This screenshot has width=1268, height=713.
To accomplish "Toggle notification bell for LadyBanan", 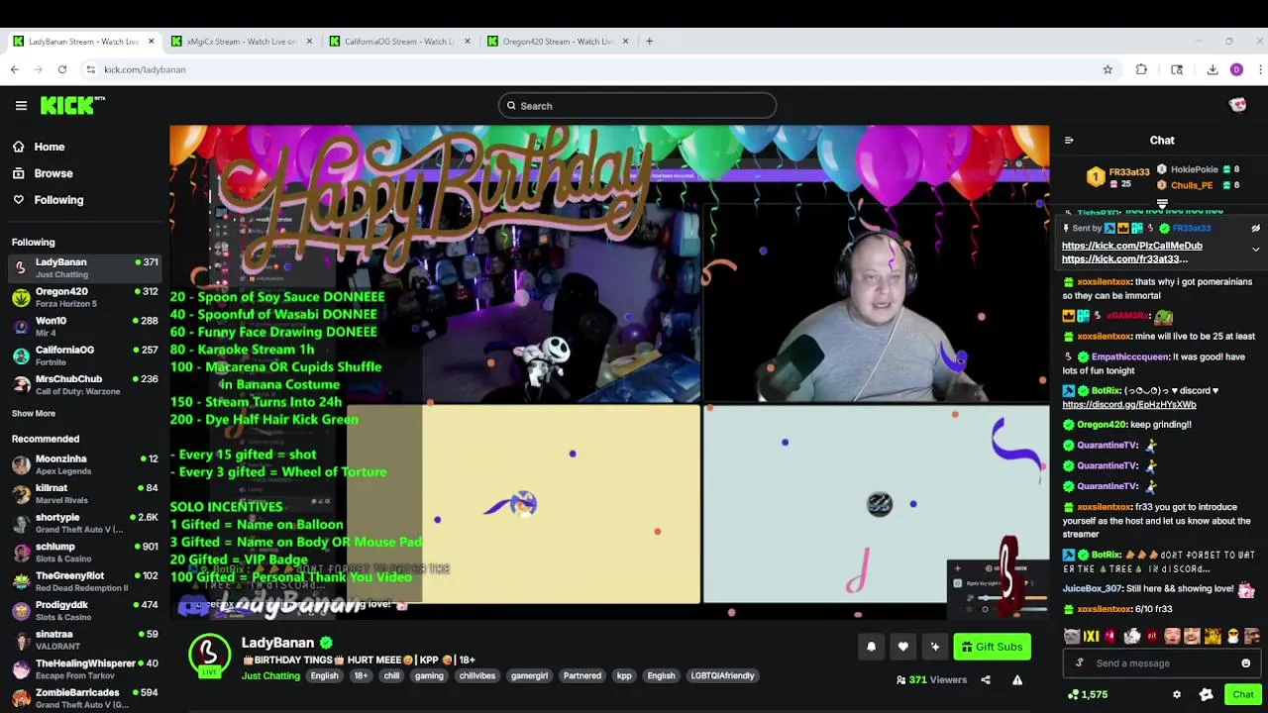I will point(871,647).
